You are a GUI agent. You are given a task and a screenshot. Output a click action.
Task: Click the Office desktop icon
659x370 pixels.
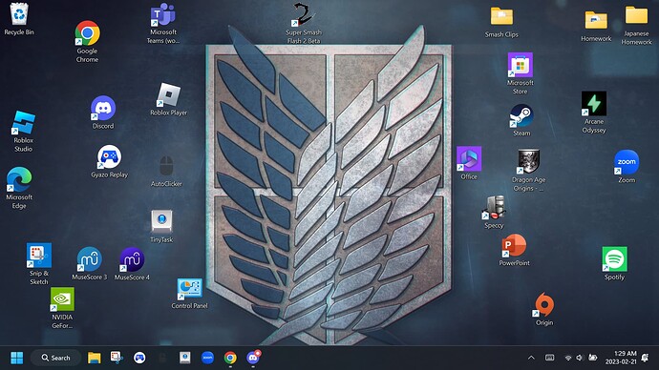(469, 163)
